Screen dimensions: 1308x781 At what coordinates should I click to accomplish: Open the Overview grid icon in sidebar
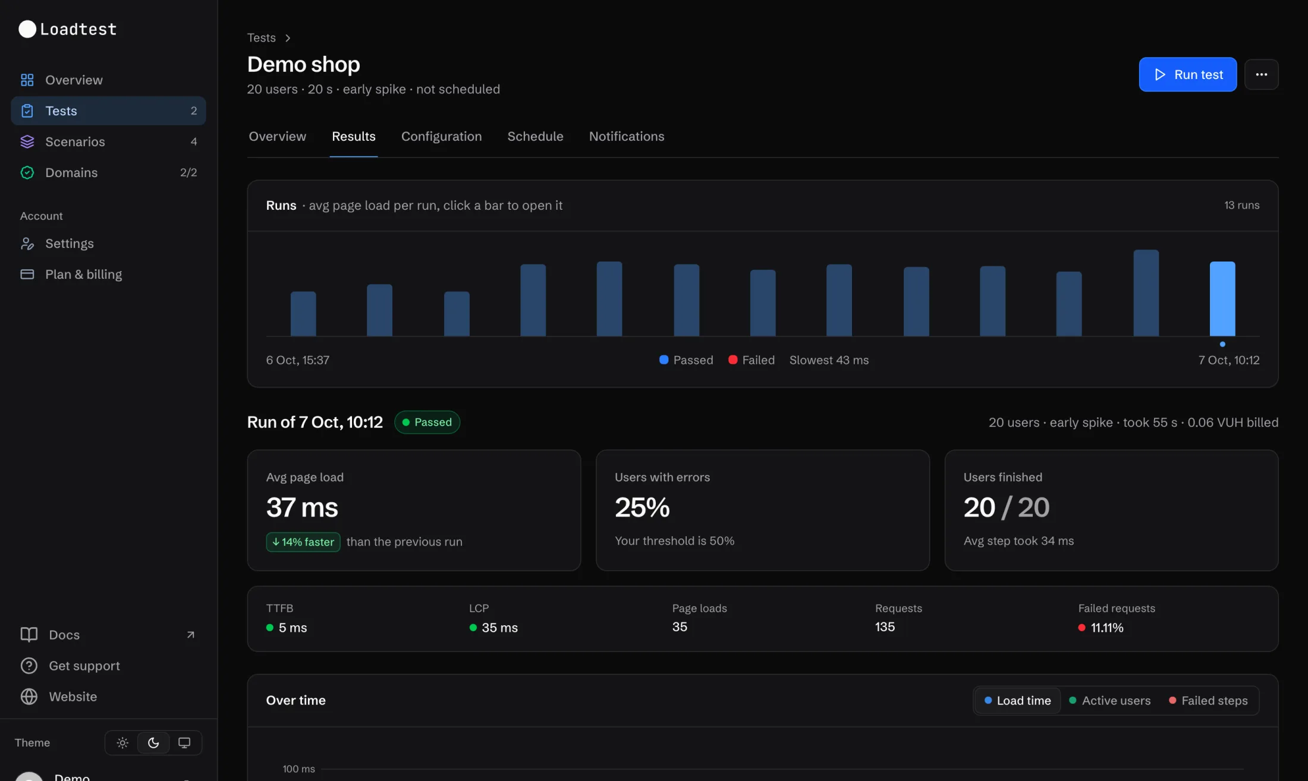pyautogui.click(x=27, y=80)
